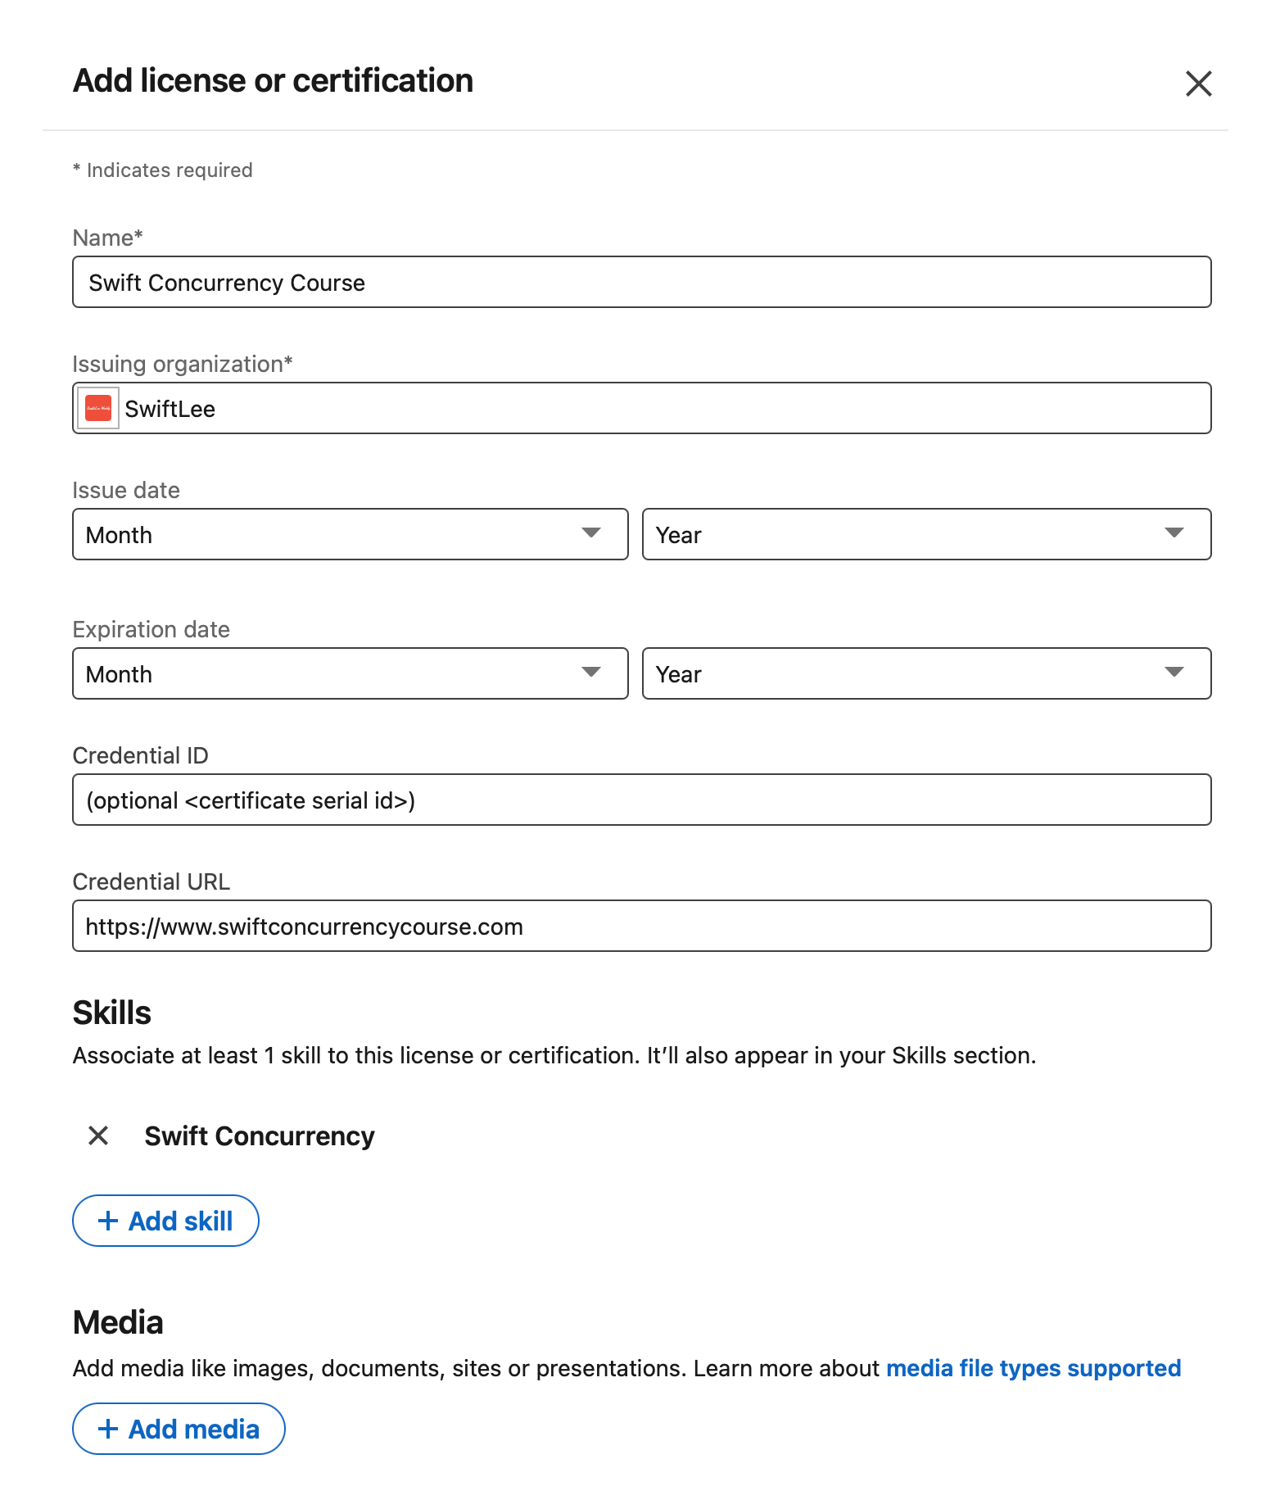The image size is (1271, 1509).
Task: Click the Issue date Year dropdown arrow
Action: [1174, 533]
